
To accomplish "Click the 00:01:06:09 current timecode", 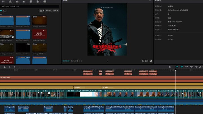I will [66, 61].
